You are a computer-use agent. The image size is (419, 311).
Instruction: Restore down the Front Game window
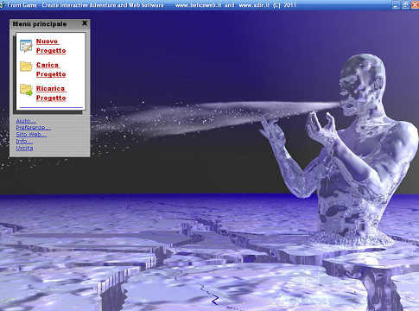(406, 4)
